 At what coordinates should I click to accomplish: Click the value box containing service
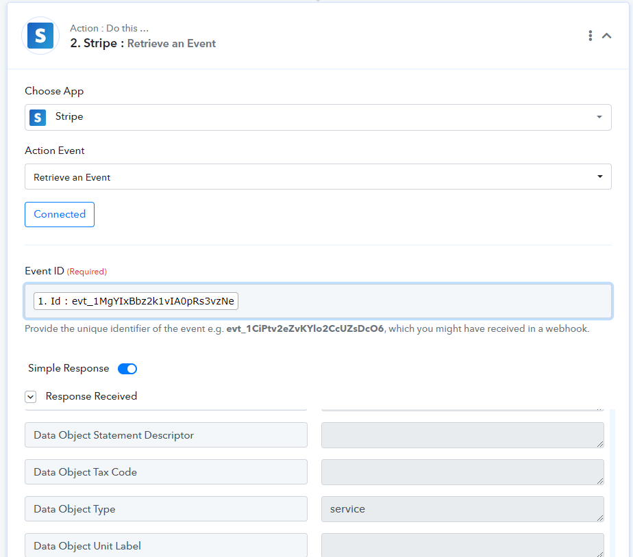tap(462, 508)
